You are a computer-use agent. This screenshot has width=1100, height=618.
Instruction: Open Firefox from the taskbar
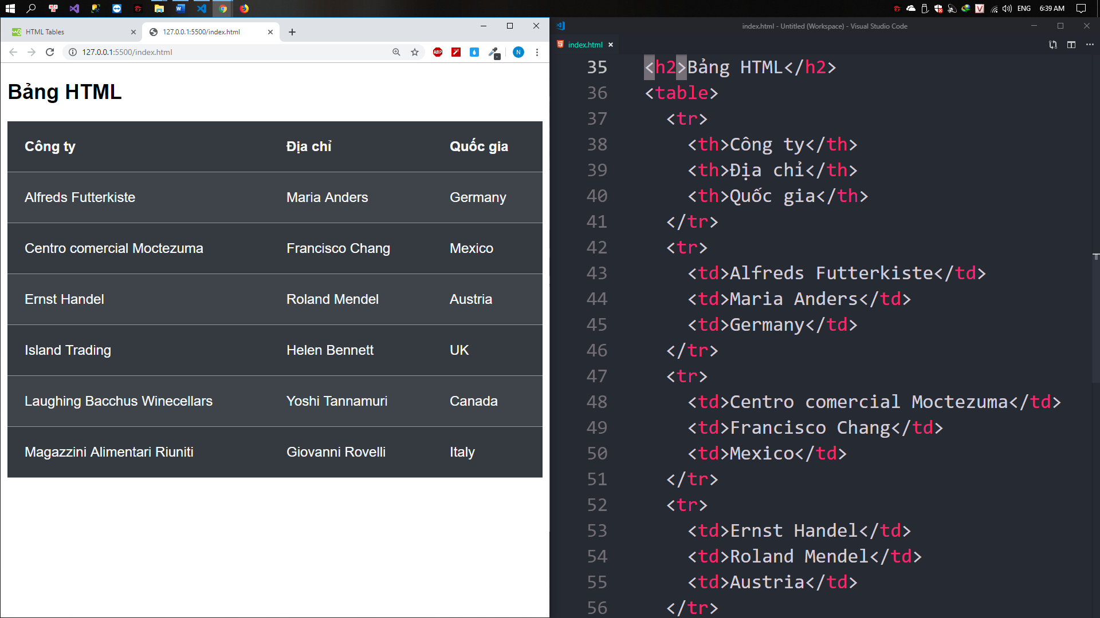[x=244, y=9]
